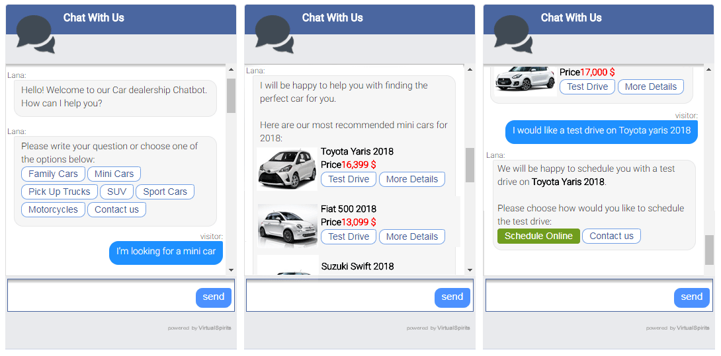Open the VirtualSpirits link in the right chat
The height and width of the screenshot is (356, 721).
coord(693,328)
